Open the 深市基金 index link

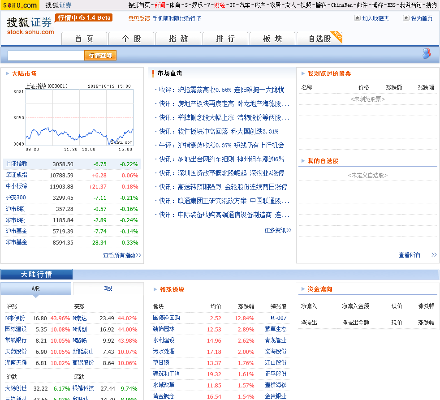click(x=16, y=242)
